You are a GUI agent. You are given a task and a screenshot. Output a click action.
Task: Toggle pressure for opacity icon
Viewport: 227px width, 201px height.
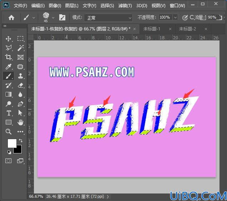coord(185,18)
